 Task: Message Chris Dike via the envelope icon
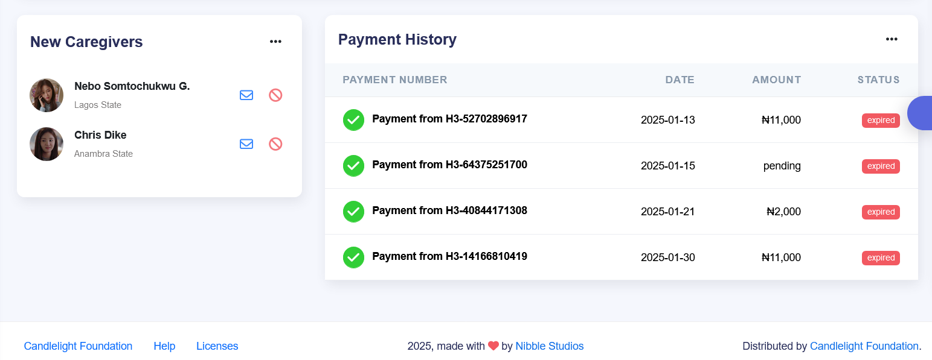246,144
